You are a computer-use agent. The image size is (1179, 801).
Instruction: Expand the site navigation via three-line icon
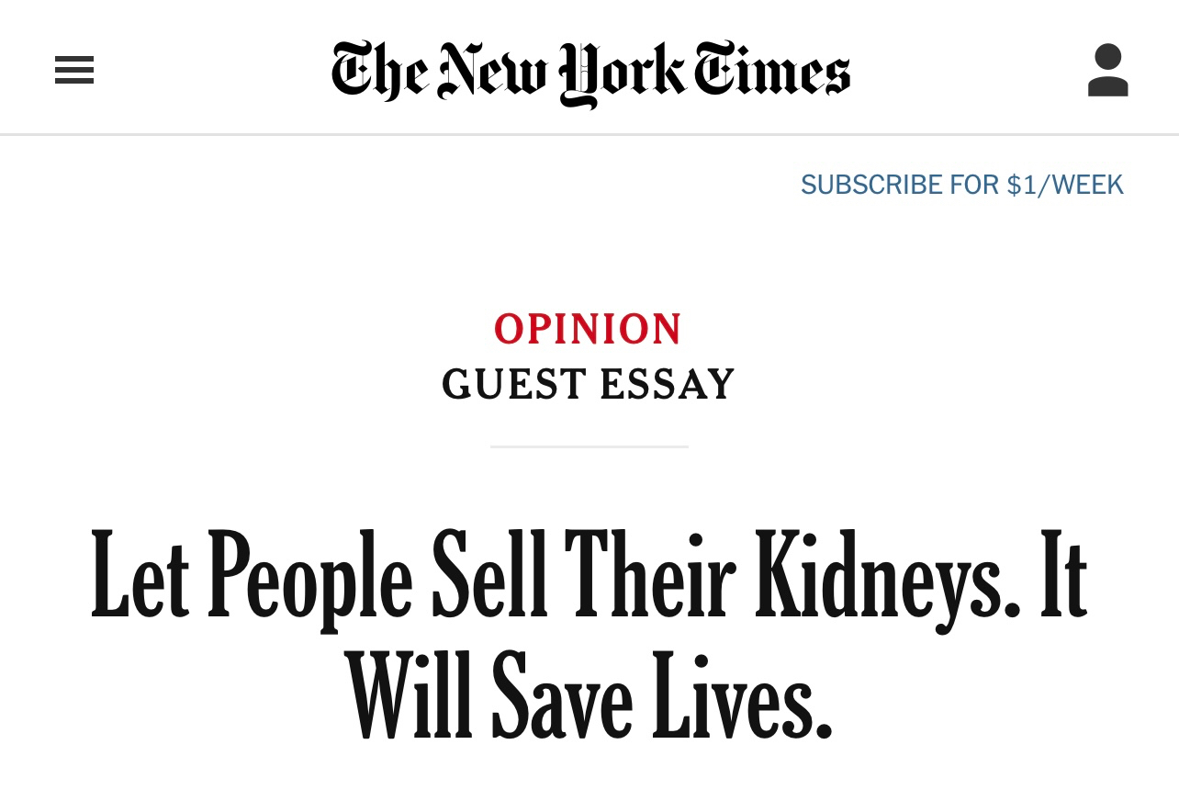coord(74,70)
